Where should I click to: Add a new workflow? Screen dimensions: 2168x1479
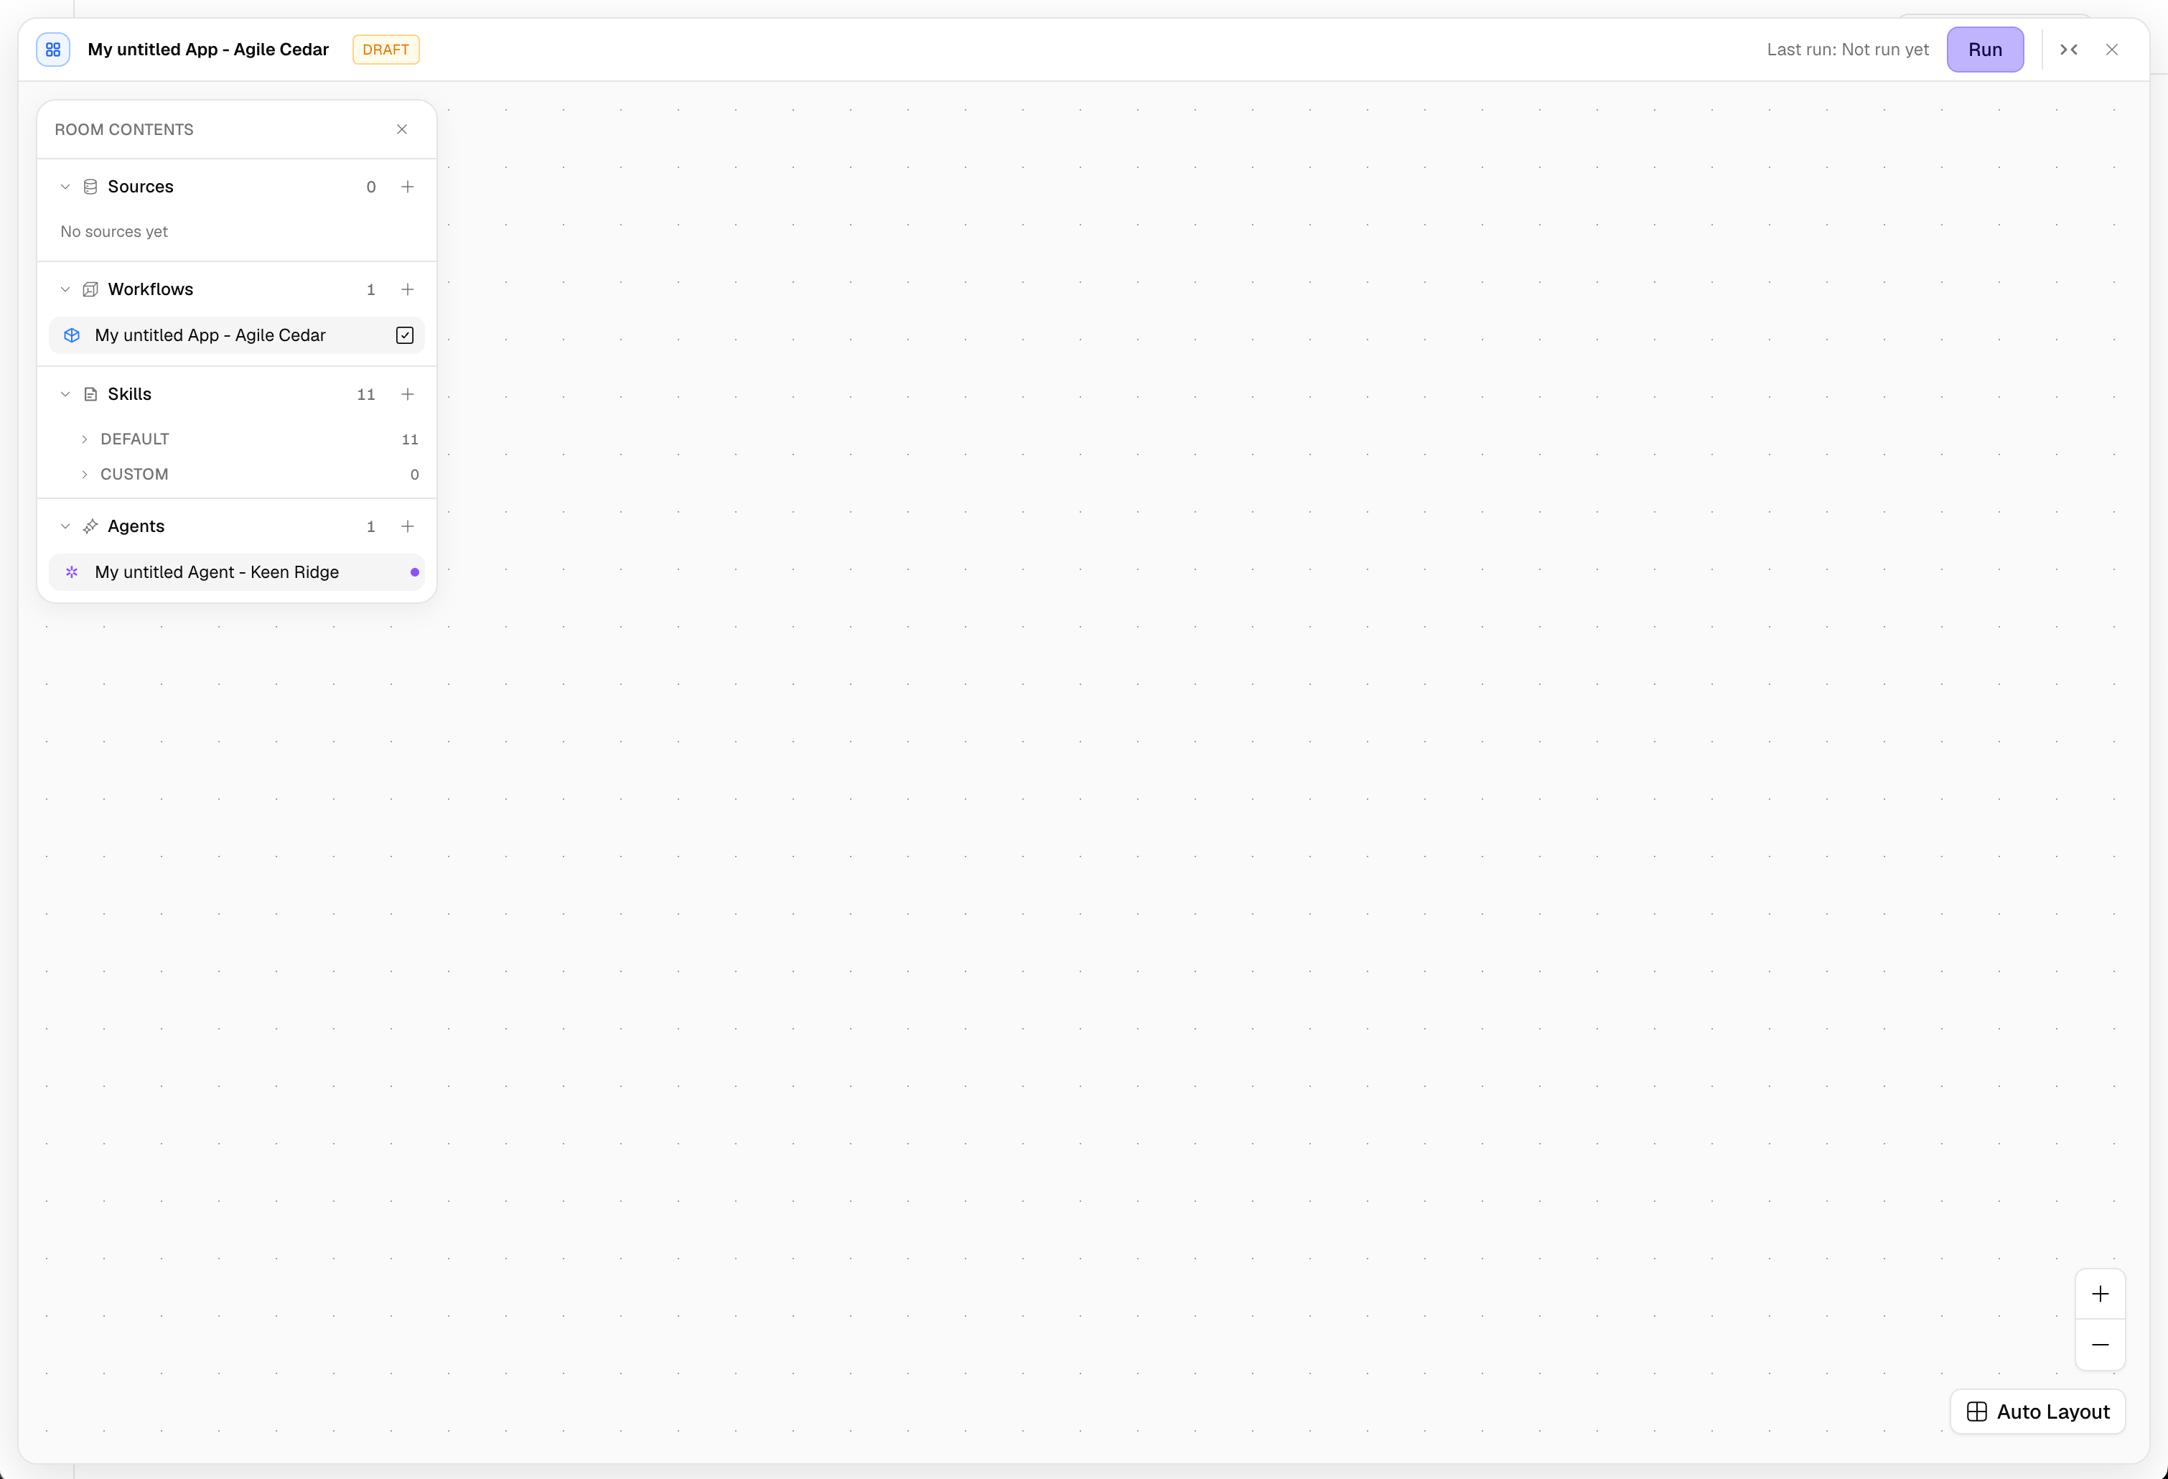point(408,289)
